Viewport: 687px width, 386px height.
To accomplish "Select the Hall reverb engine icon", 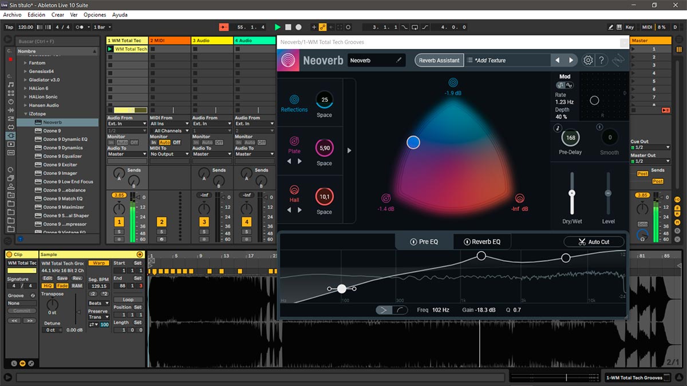I will (294, 190).
